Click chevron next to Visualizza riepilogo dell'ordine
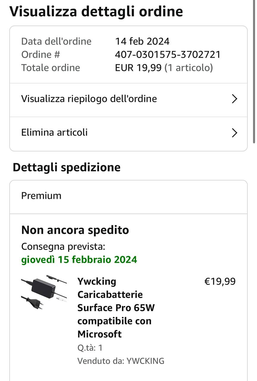The width and height of the screenshot is (257, 381). pyautogui.click(x=234, y=99)
